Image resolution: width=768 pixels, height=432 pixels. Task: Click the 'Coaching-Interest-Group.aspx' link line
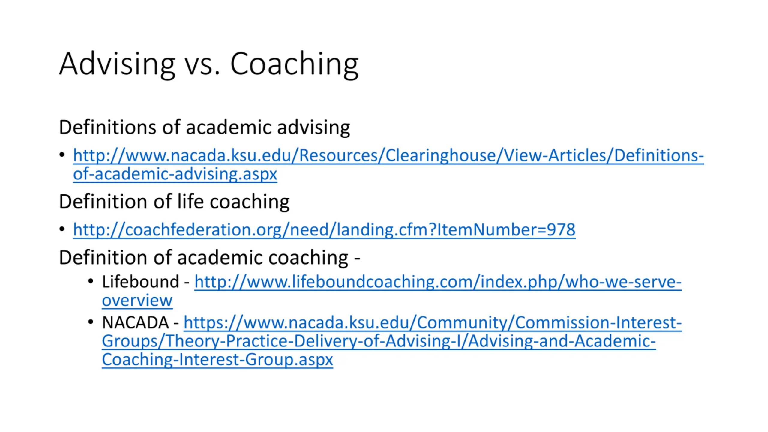[x=217, y=360]
